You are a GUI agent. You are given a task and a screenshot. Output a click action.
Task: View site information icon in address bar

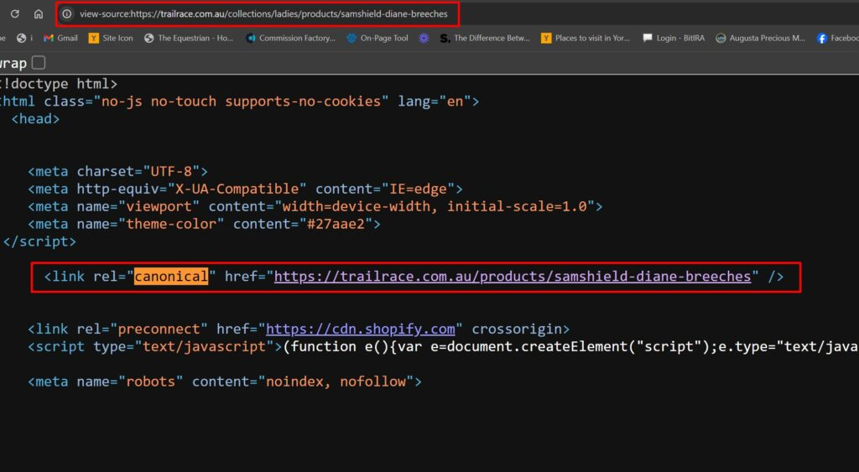[67, 13]
